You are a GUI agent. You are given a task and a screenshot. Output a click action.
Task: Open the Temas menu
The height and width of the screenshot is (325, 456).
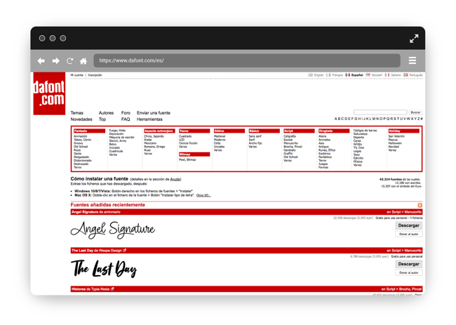coord(76,113)
